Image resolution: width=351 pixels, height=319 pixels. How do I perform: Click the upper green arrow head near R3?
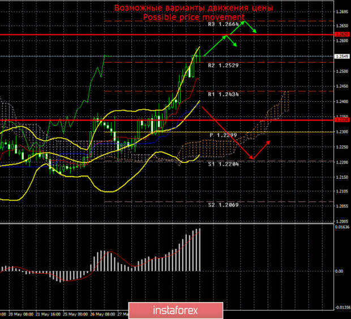[x=244, y=22]
